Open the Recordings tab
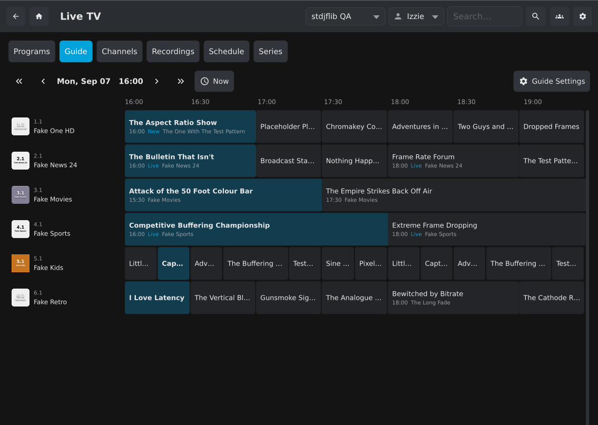Image resolution: width=598 pixels, height=425 pixels. coord(173,52)
